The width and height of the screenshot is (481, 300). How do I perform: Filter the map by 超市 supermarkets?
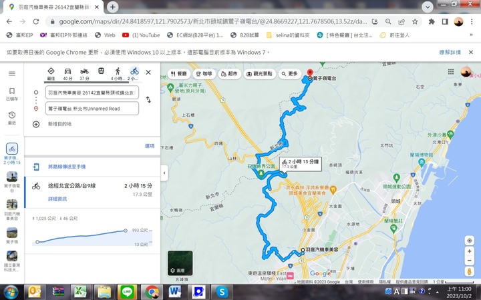point(229,74)
